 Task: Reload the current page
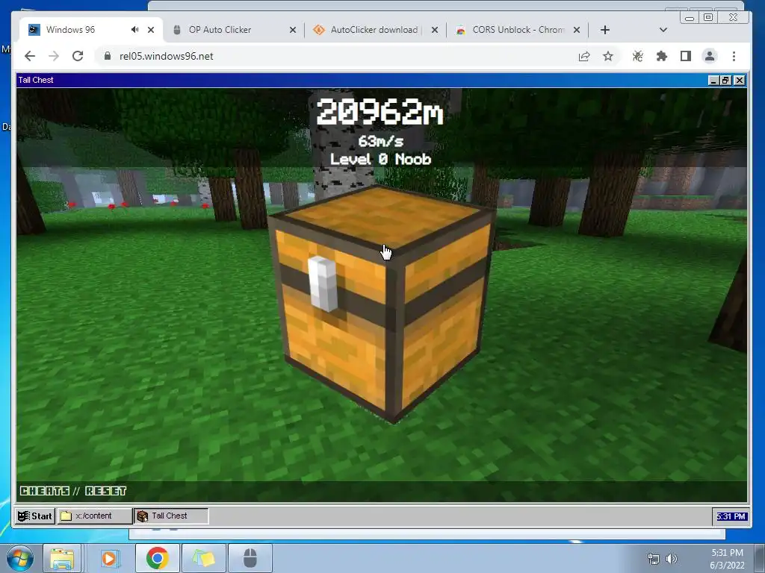[78, 56]
